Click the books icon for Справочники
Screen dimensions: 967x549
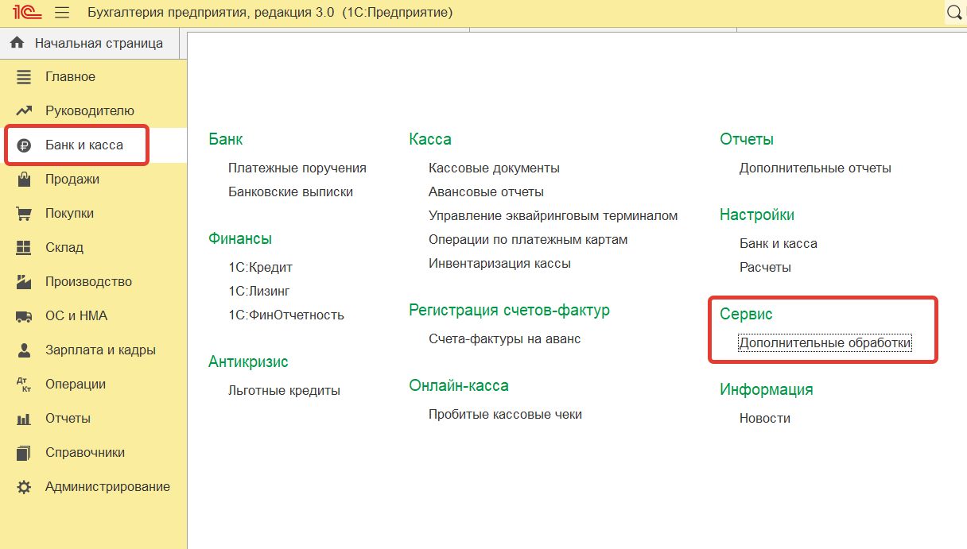coord(24,453)
